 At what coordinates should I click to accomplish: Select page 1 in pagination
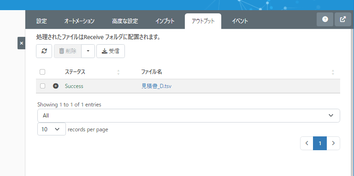coord(320,143)
